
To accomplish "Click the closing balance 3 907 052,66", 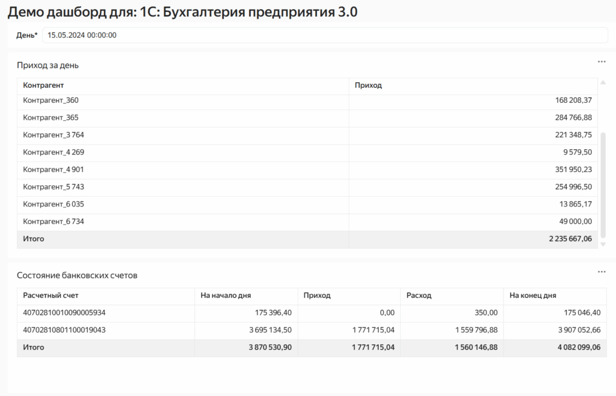I will tap(579, 330).
